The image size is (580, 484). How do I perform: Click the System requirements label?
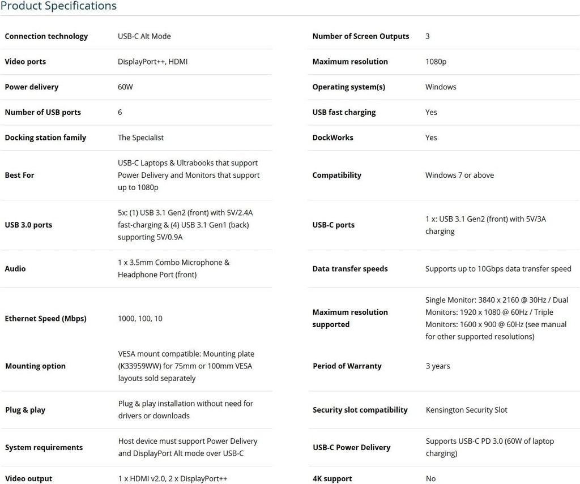pyautogui.click(x=44, y=448)
